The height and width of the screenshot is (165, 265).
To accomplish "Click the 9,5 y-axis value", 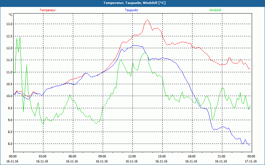I will pyautogui.click(x=10, y=108).
